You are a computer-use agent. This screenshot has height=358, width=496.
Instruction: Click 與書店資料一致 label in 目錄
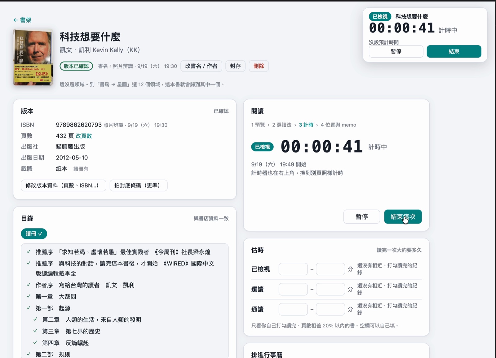tap(211, 219)
